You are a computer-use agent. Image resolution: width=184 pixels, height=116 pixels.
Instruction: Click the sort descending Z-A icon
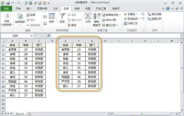(x=45, y=23)
